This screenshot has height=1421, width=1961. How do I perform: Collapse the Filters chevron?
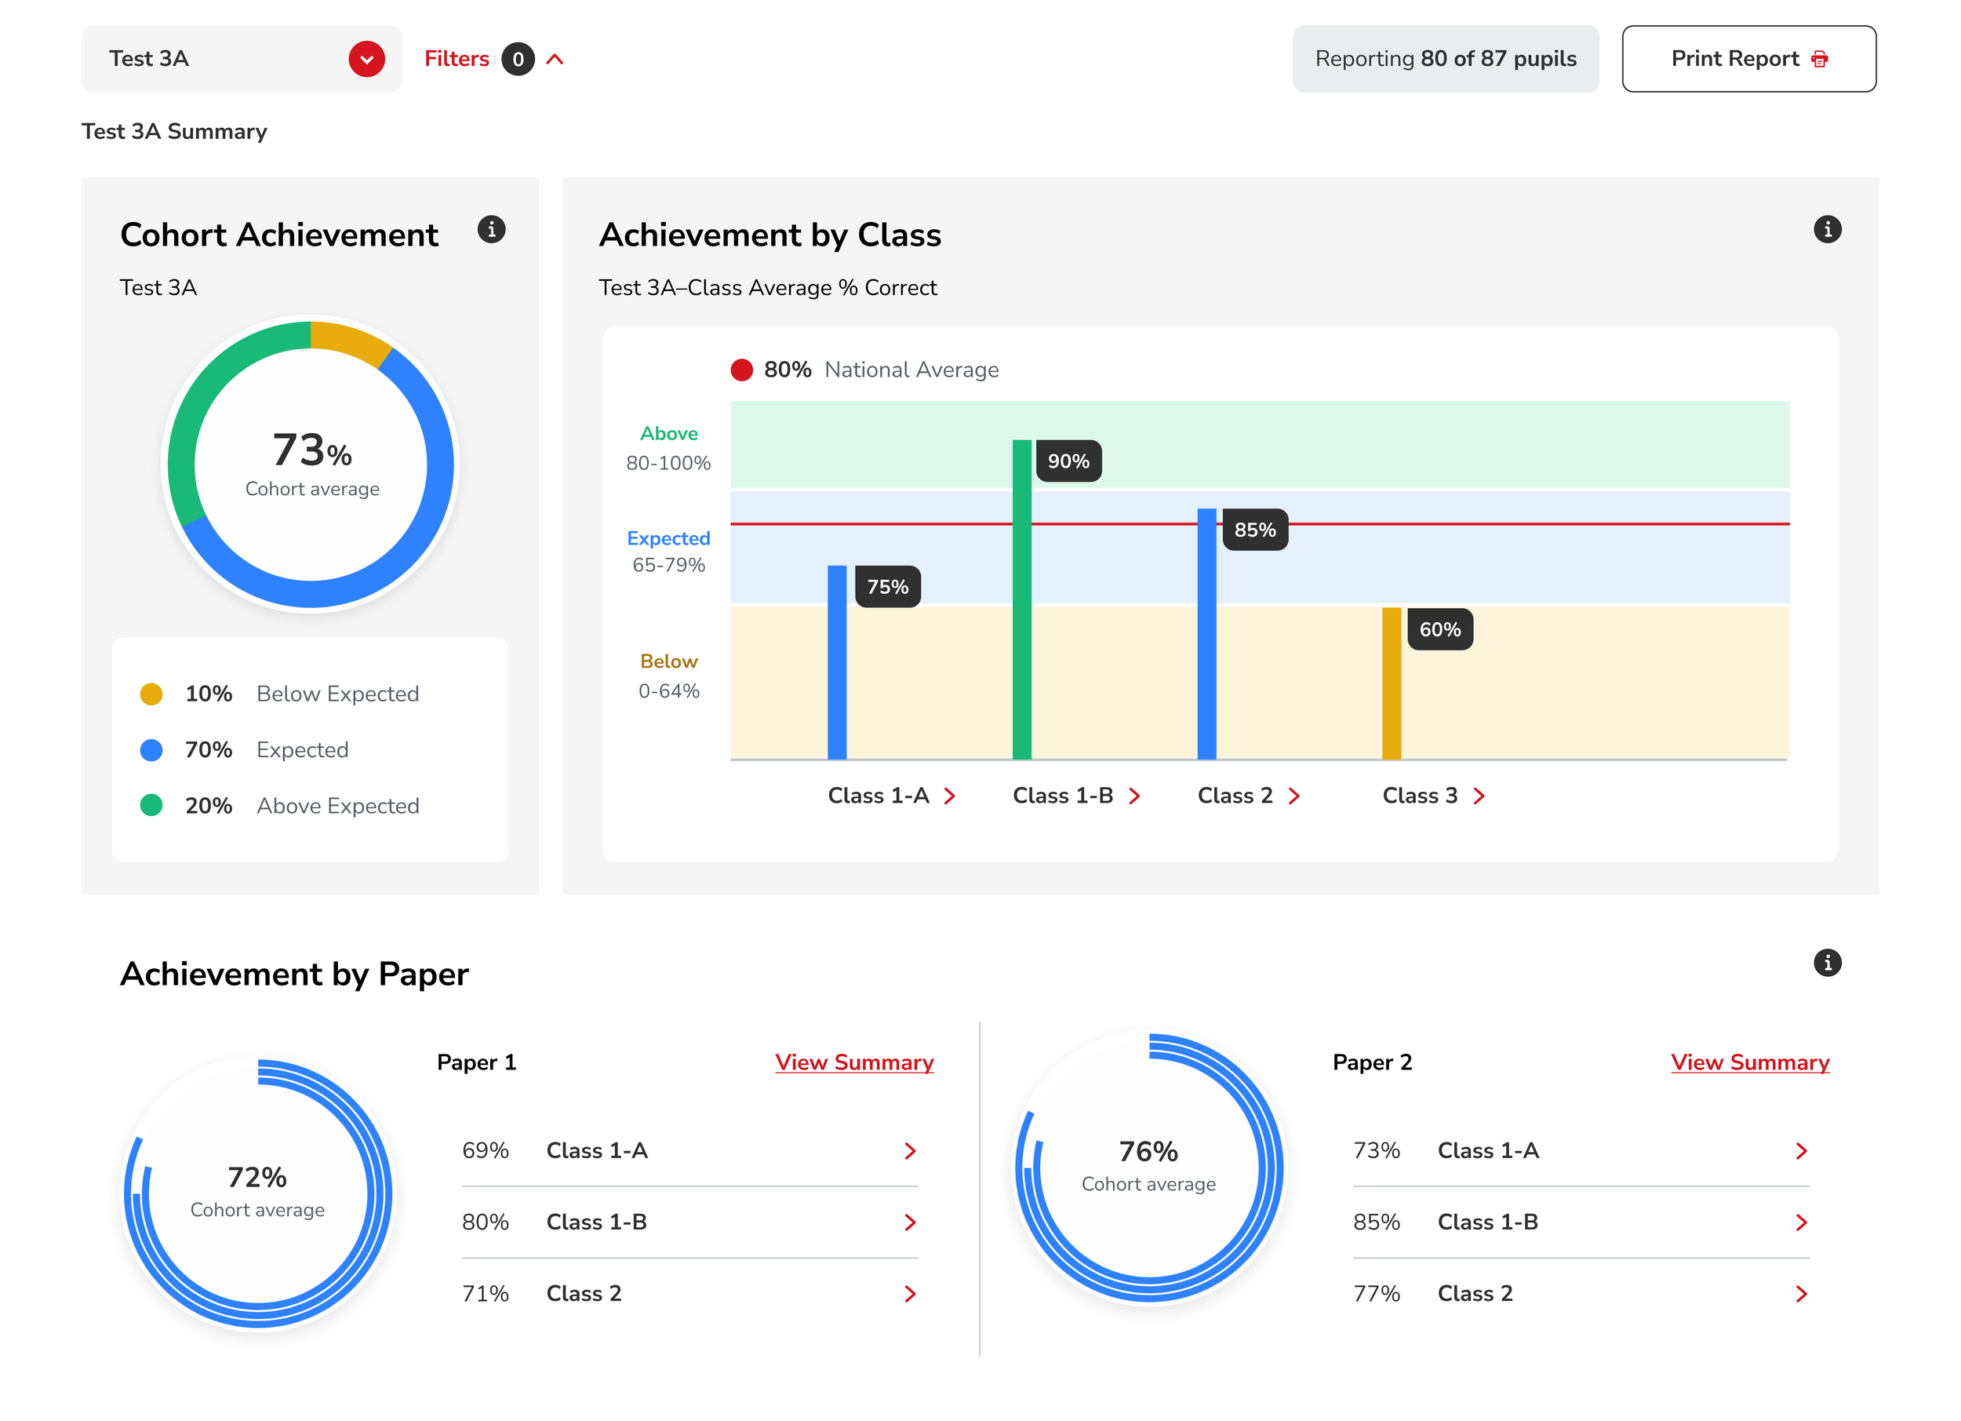coord(555,59)
